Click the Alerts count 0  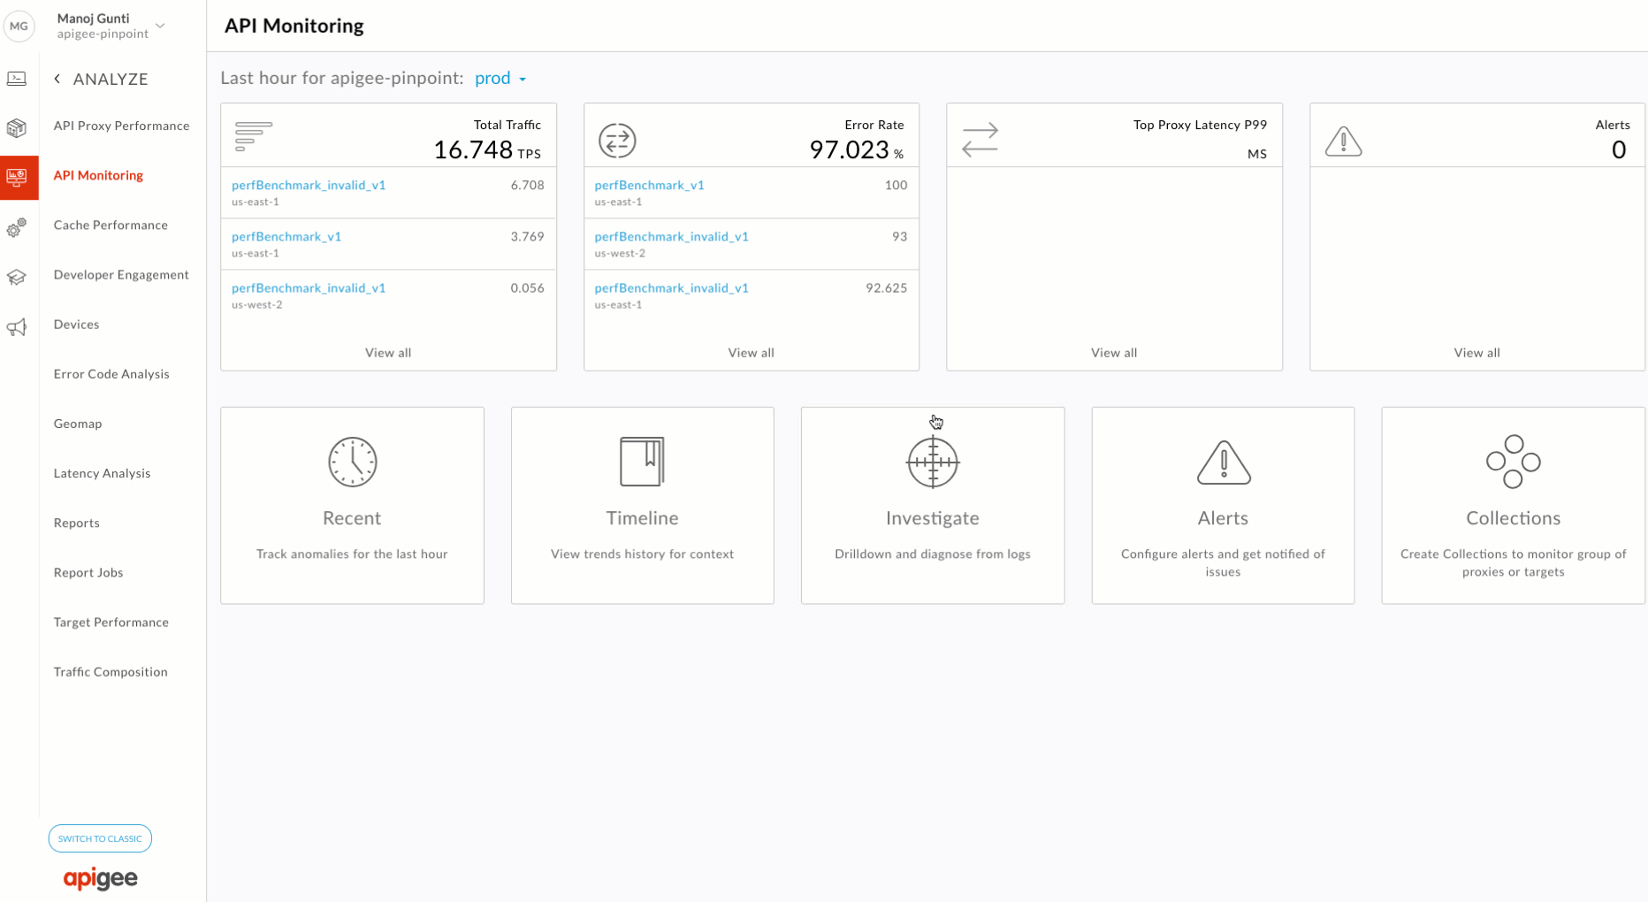[x=1619, y=150]
